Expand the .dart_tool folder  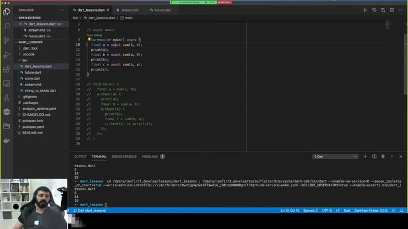click(30, 48)
